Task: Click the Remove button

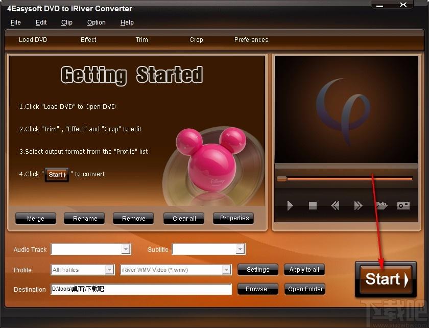Action: pyautogui.click(x=133, y=219)
